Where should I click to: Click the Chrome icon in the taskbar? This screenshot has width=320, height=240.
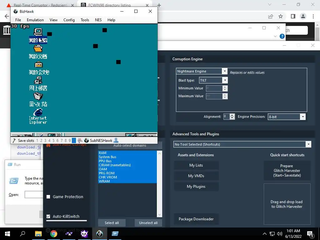54,234
